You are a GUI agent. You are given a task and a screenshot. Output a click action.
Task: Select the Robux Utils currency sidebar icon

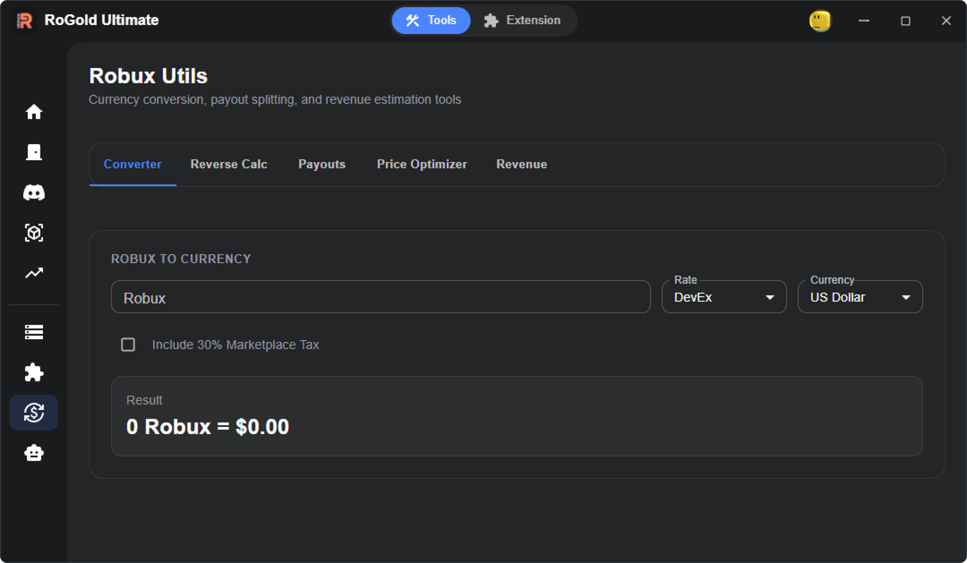tap(34, 413)
